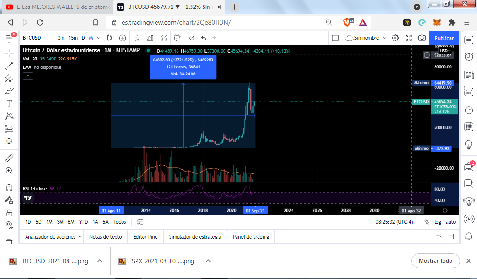Open the indicators fx menu
The image size is (477, 279).
[137, 38]
